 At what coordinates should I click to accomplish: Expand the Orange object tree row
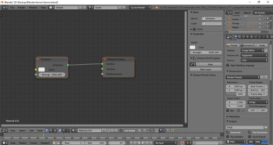tap(226, 23)
